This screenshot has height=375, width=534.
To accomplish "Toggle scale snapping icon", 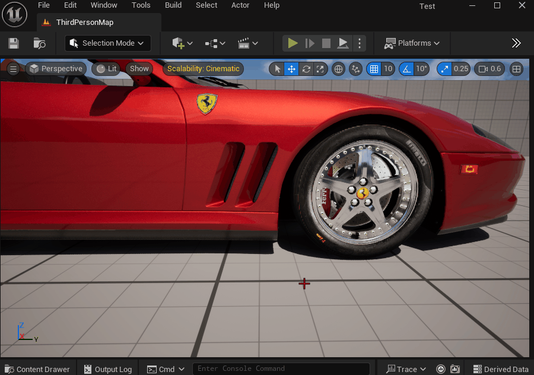I will [x=444, y=69].
